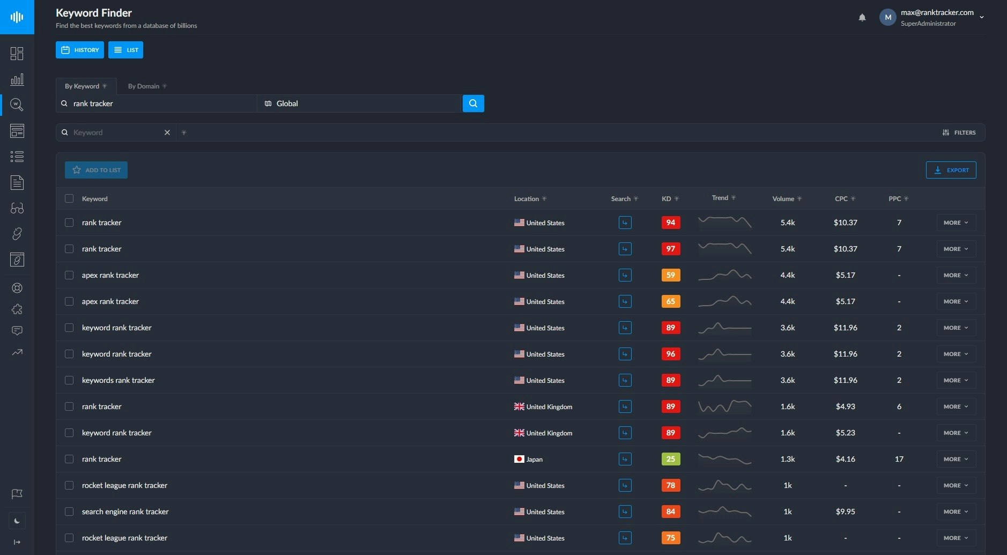Click the HISTORY button

tap(80, 50)
